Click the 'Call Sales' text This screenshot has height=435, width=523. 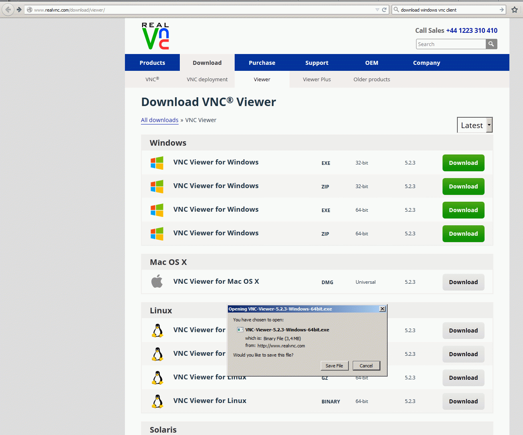click(430, 30)
